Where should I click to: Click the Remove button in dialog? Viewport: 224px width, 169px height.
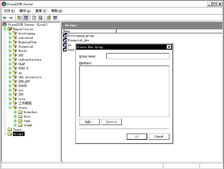pos(111,122)
